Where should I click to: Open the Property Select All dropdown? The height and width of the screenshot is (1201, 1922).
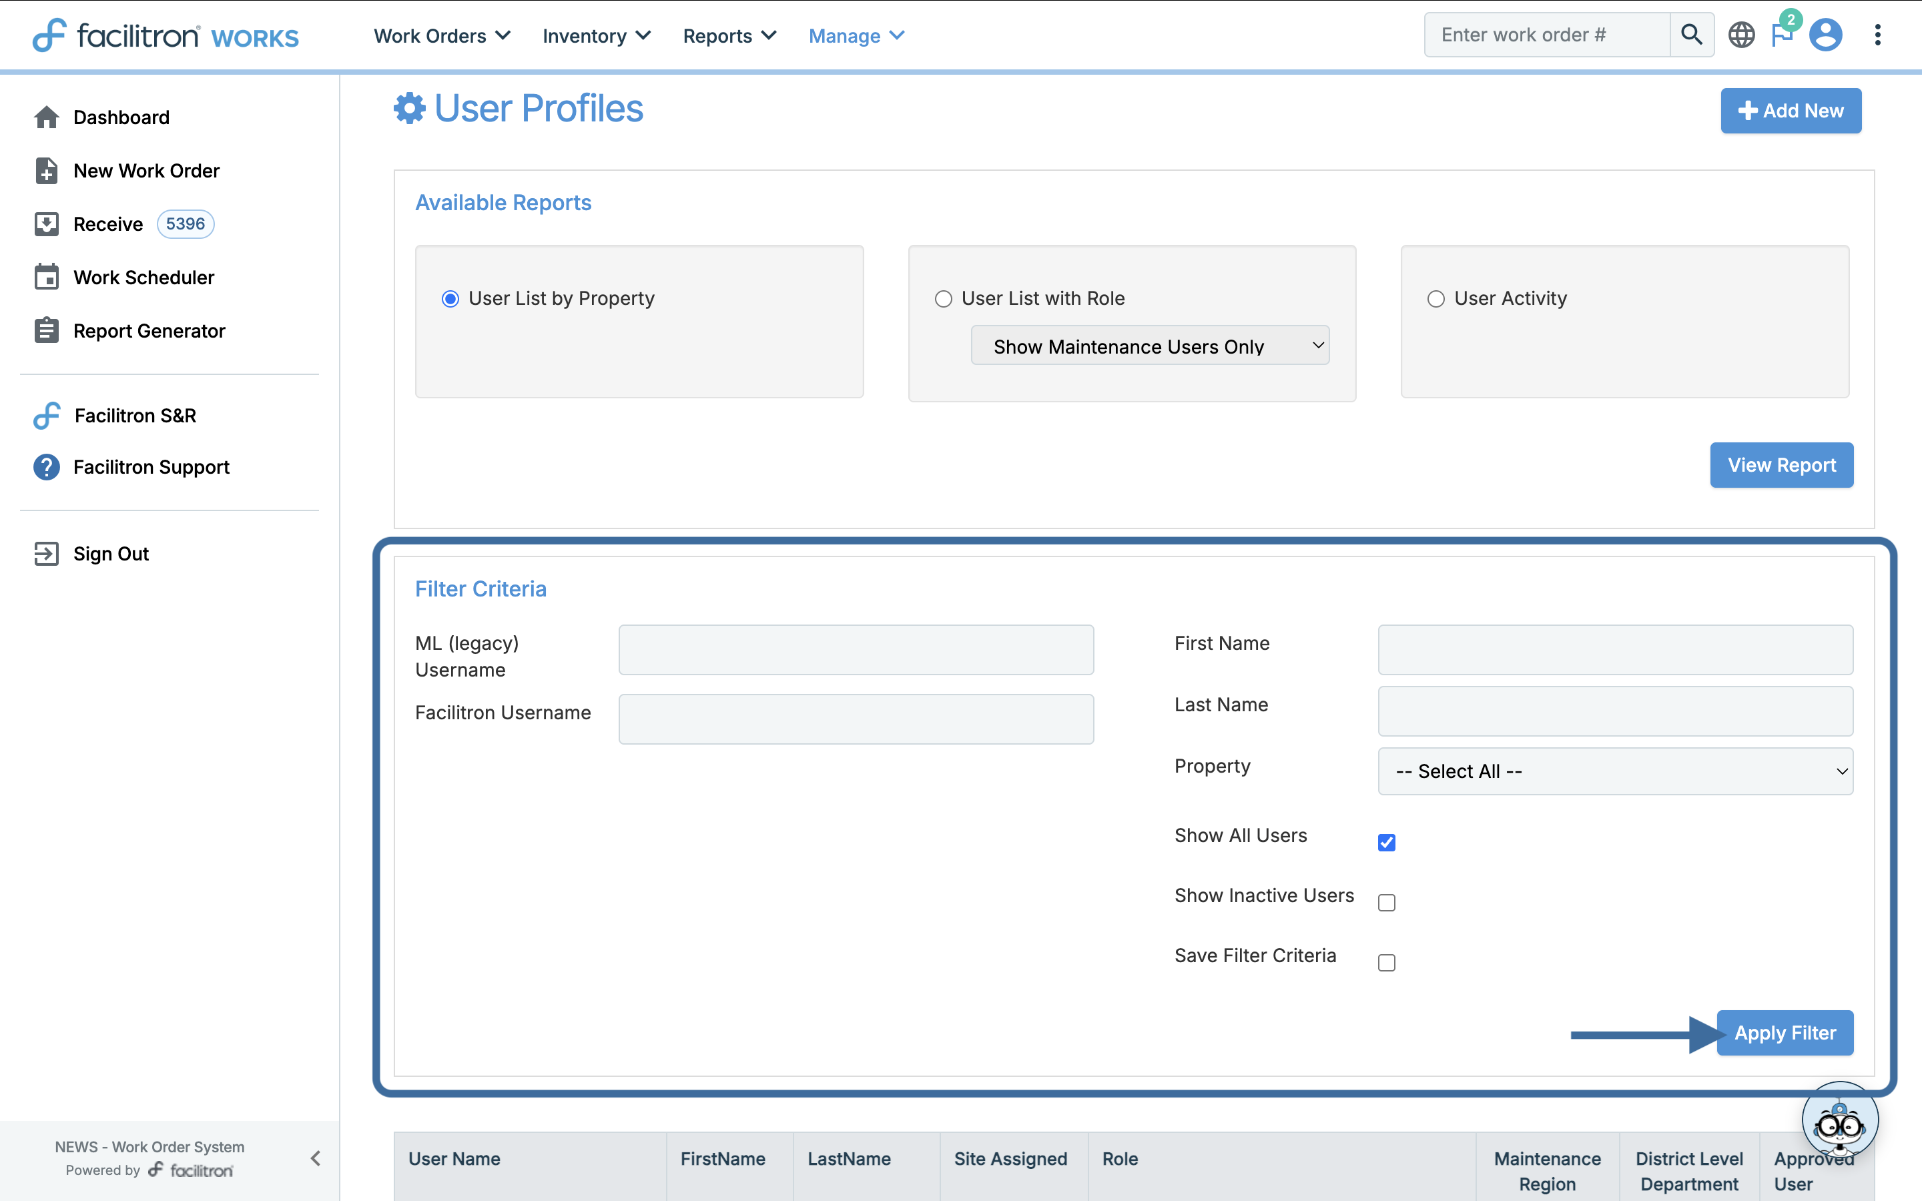click(1614, 771)
